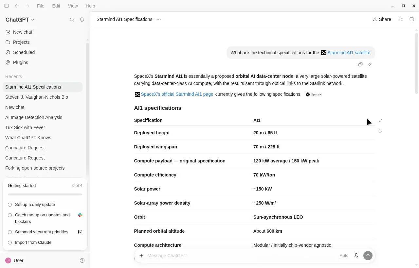The width and height of the screenshot is (419, 268).
Task: Check the Import from Claude circle
Action: 10,243
